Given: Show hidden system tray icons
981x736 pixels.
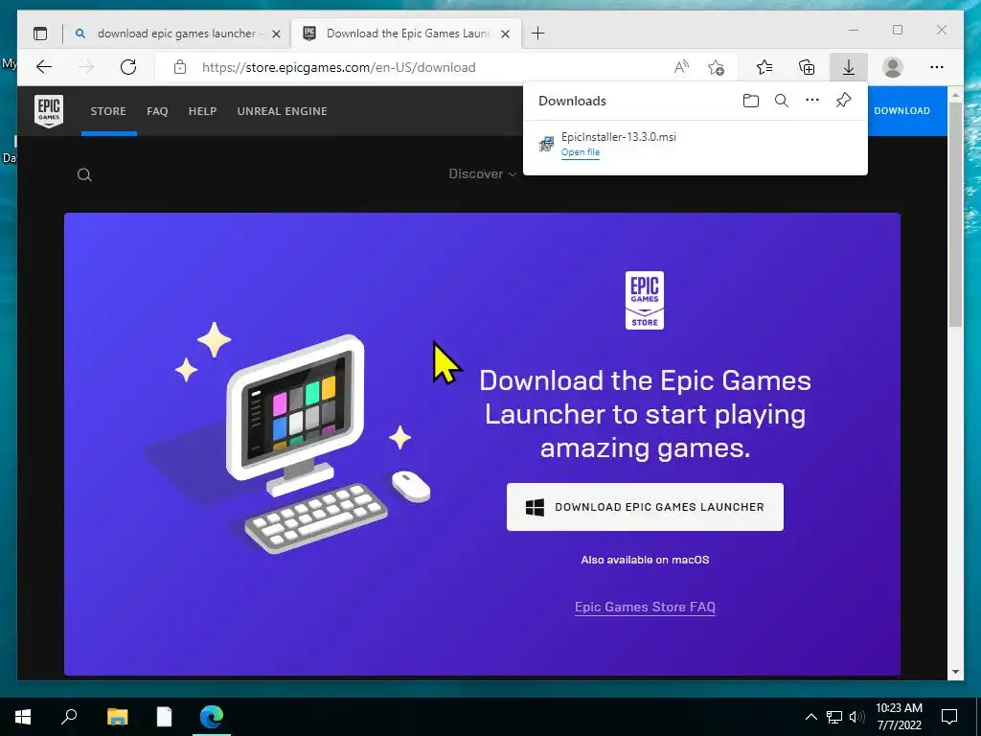Looking at the screenshot, I should tap(810, 717).
